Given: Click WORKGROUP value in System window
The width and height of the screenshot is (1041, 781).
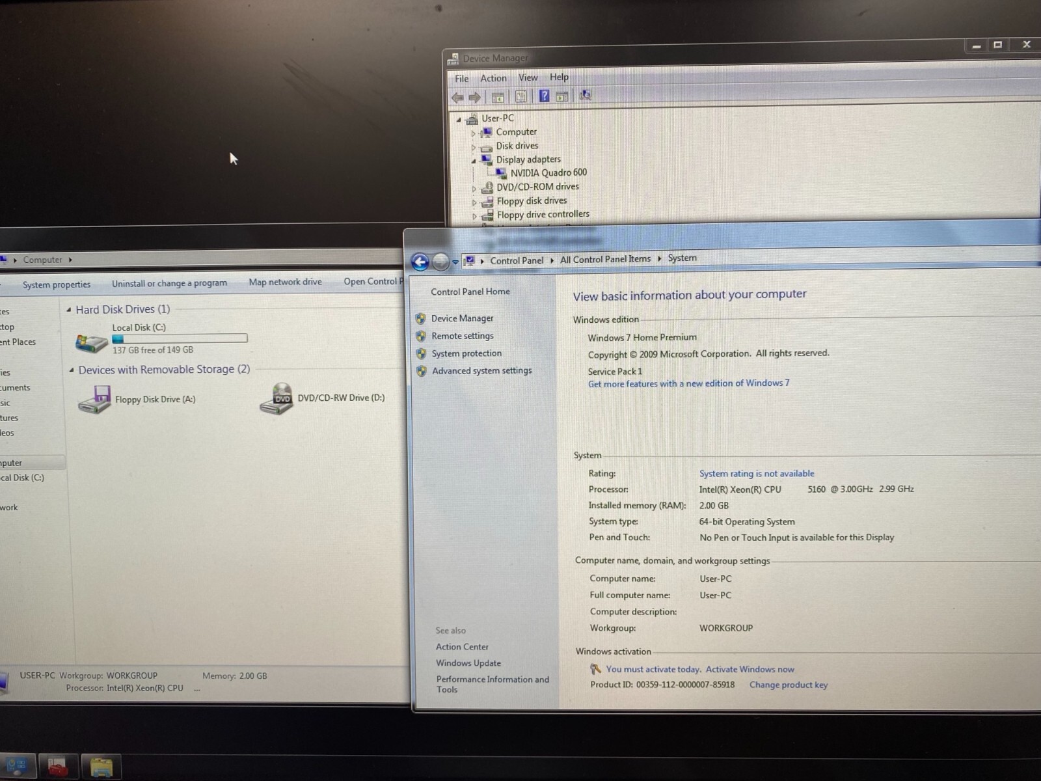Looking at the screenshot, I should tap(726, 628).
